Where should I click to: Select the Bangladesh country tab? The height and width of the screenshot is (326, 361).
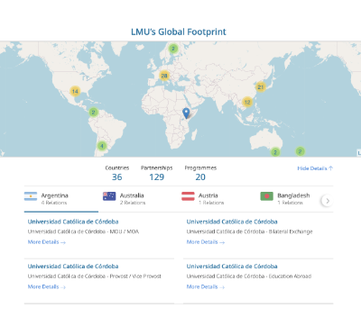coord(290,199)
